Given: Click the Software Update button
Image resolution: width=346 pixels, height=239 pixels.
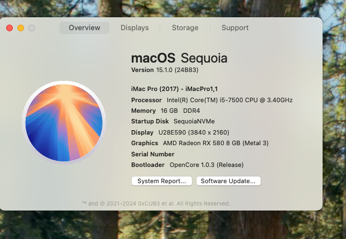Looking at the screenshot, I should pyautogui.click(x=228, y=181).
